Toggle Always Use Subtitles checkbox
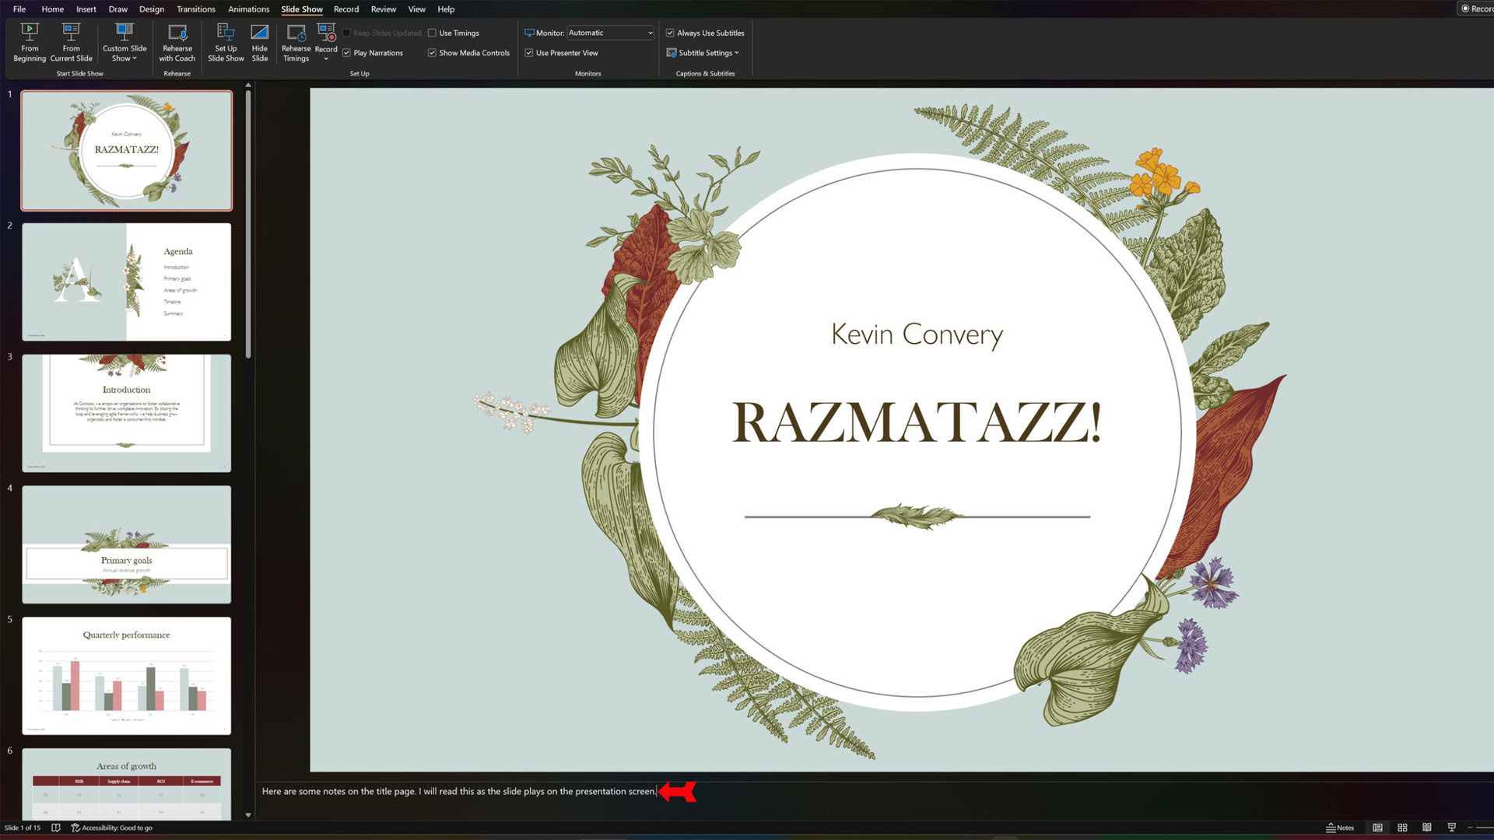Viewport: 1494px width, 840px height. click(670, 33)
